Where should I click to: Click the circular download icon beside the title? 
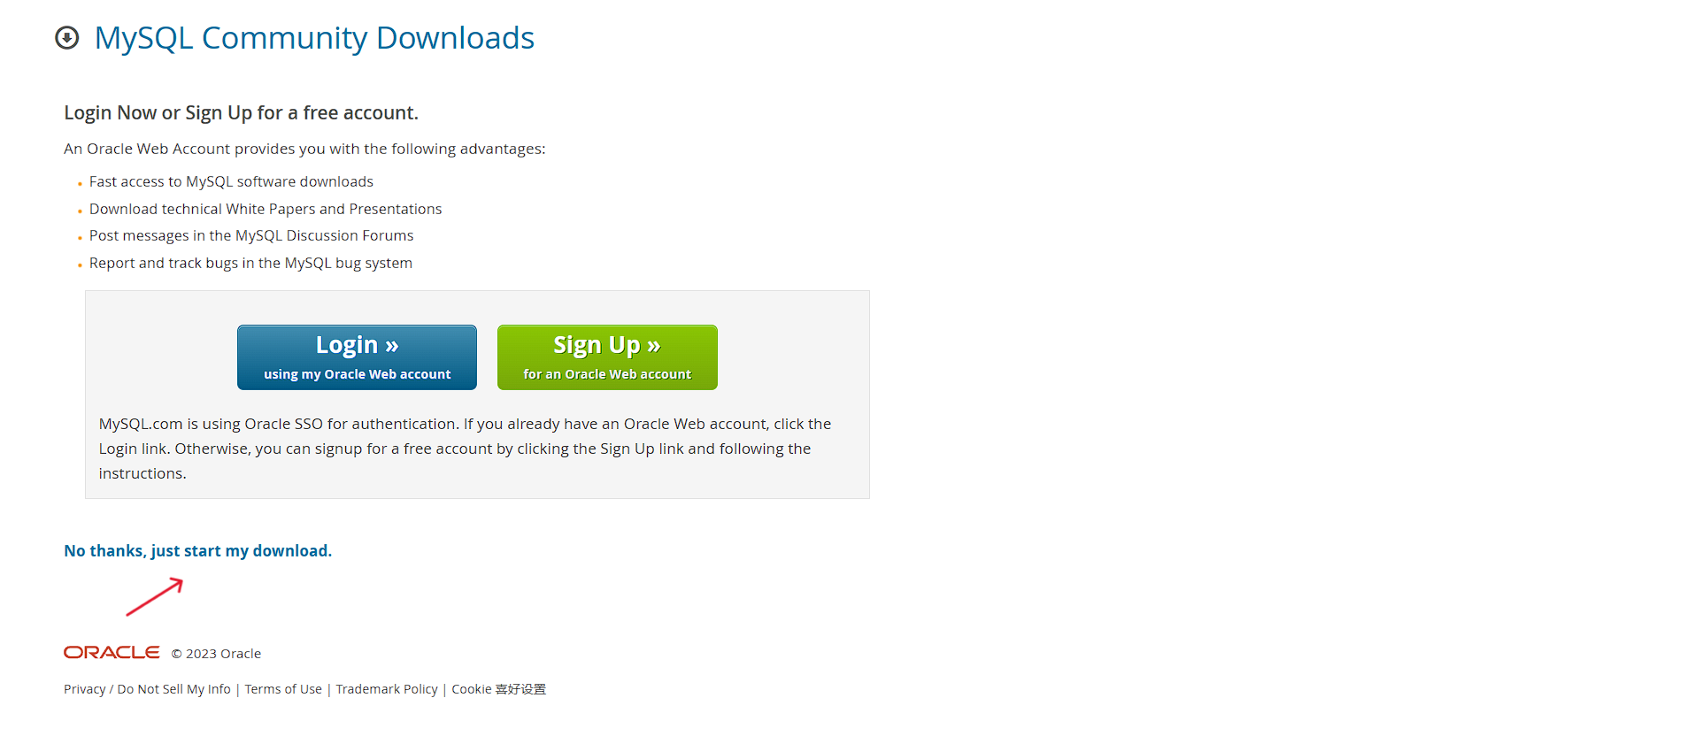[67, 38]
